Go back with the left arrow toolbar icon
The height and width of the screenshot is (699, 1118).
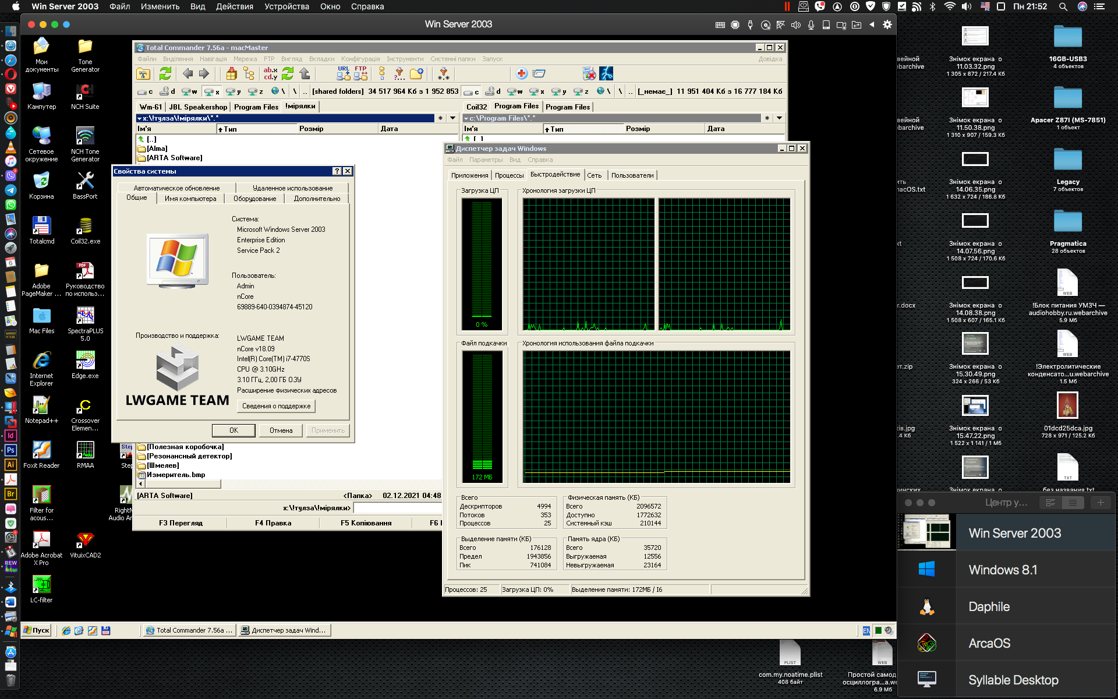pyautogui.click(x=187, y=73)
